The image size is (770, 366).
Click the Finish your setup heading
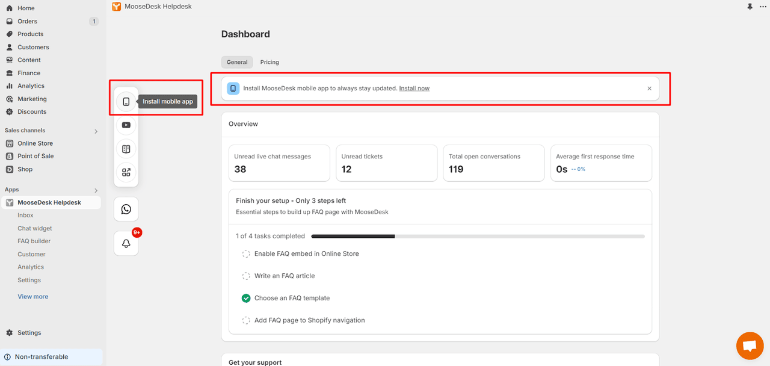(x=291, y=200)
